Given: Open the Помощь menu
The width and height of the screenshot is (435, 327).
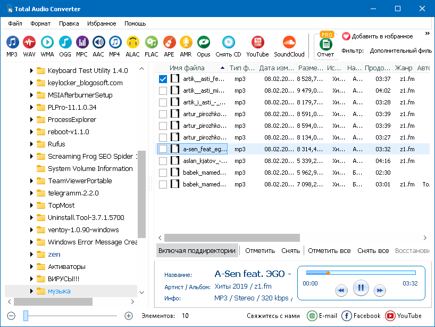Looking at the screenshot, I should tap(135, 23).
